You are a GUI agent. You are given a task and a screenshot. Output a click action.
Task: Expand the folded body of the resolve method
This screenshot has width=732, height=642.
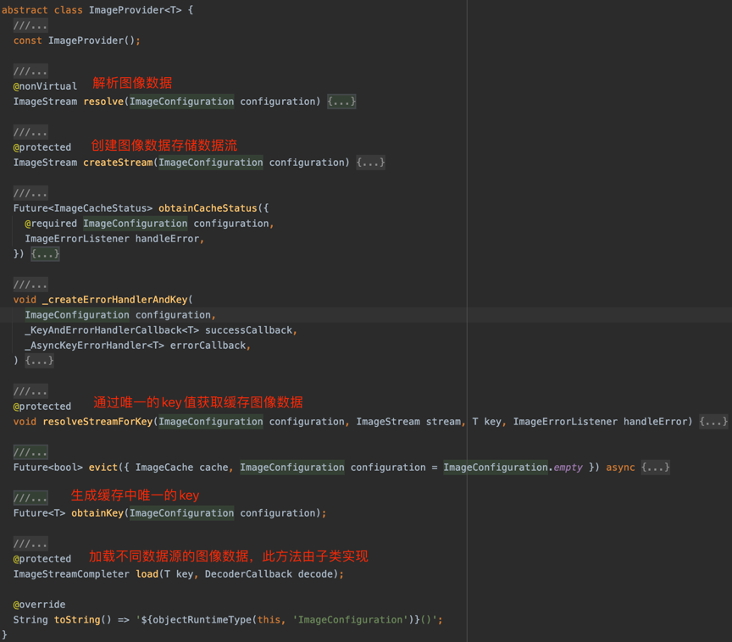coord(341,101)
